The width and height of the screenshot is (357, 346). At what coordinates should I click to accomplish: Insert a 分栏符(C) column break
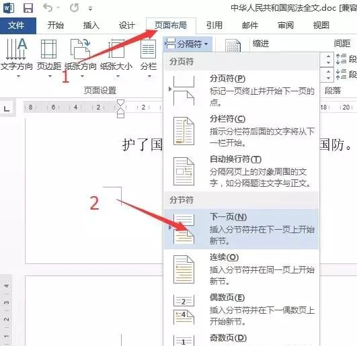pos(241,131)
